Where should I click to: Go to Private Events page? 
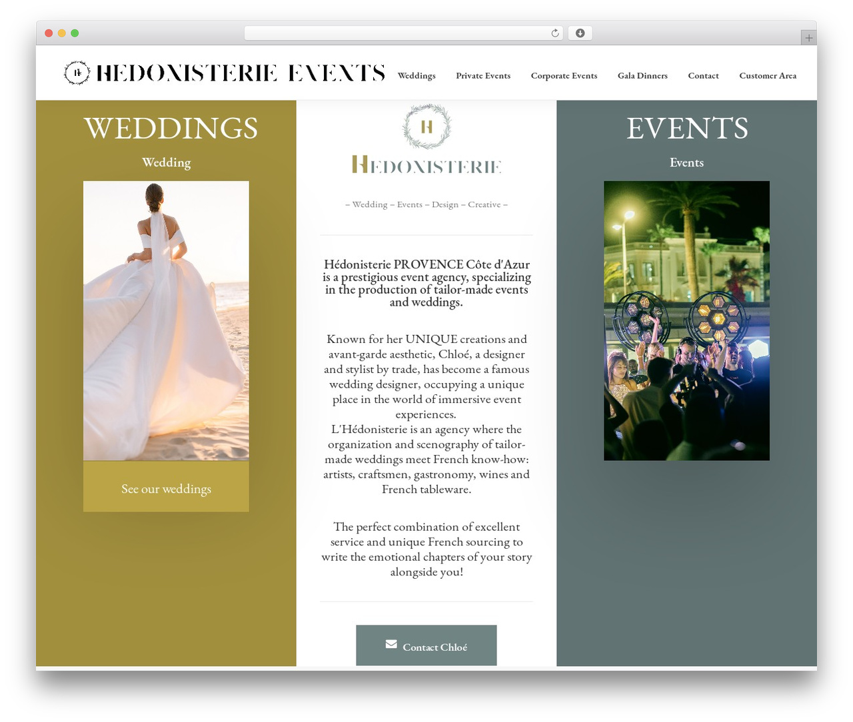483,76
